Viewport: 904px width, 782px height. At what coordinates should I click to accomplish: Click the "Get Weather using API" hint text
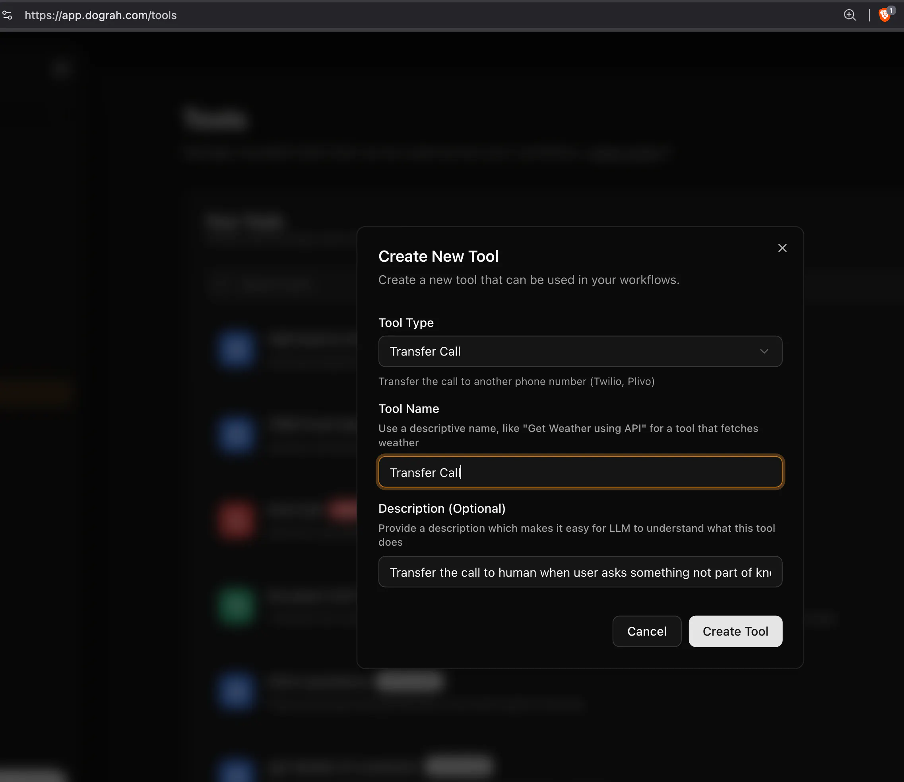(568, 435)
